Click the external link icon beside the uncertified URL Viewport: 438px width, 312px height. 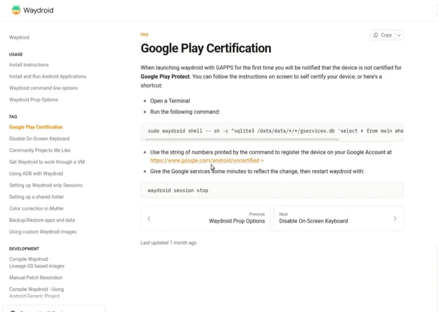point(262,160)
